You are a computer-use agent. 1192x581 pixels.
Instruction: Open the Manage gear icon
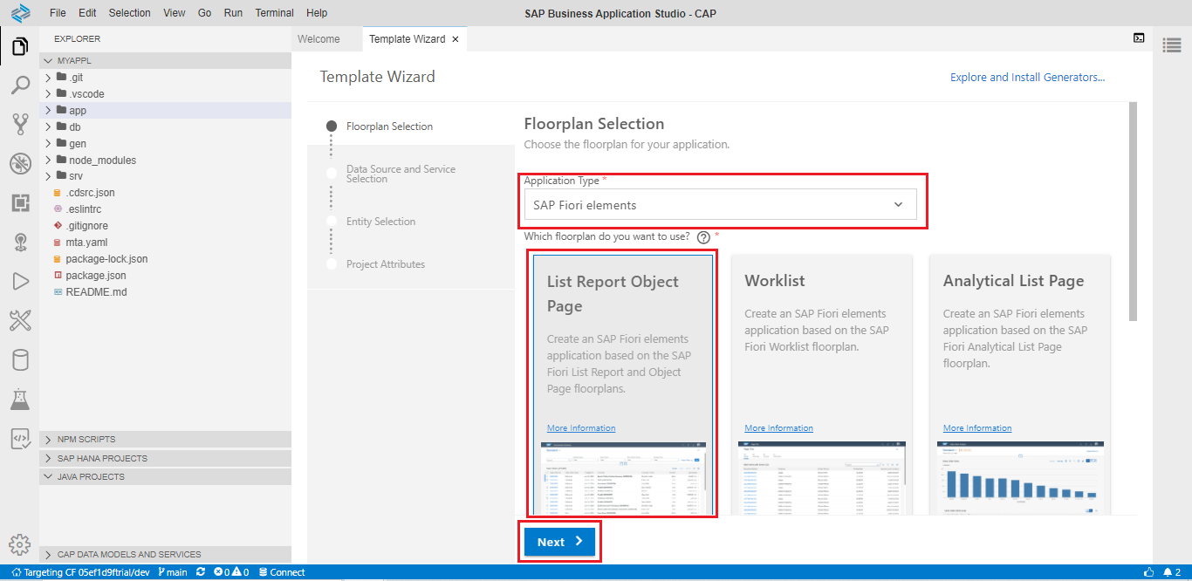point(19,544)
